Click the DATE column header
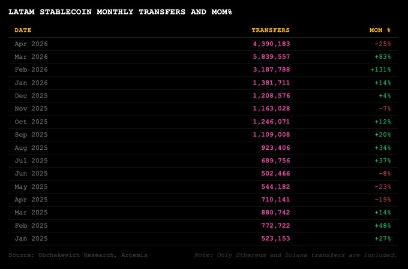408x269 pixels. (23, 30)
